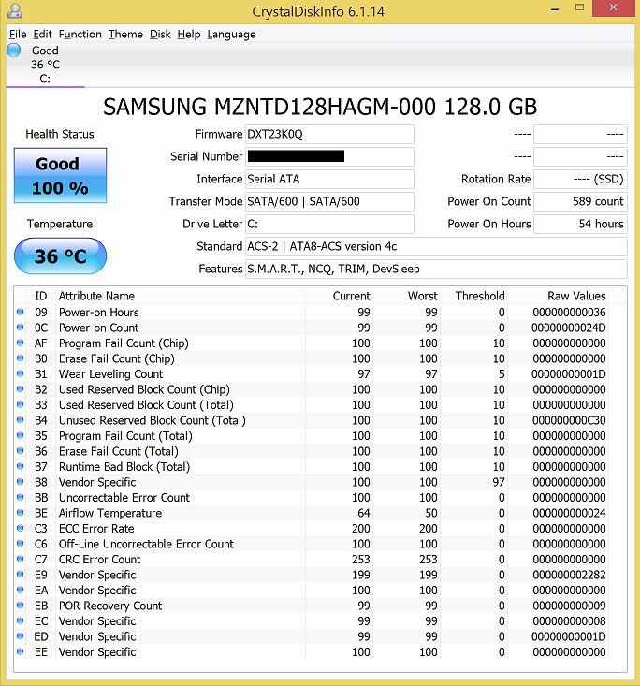This screenshot has height=686, width=640.
Task: Click the Current column header
Action: [x=339, y=296]
